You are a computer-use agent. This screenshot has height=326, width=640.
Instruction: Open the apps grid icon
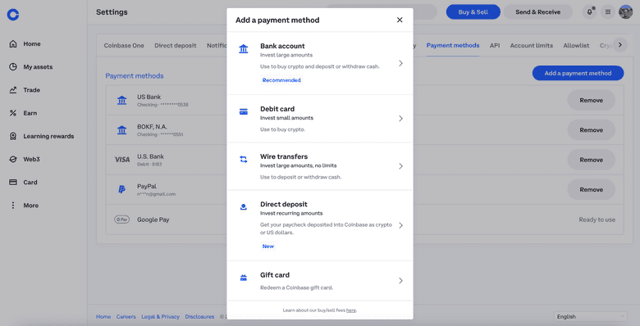point(608,11)
